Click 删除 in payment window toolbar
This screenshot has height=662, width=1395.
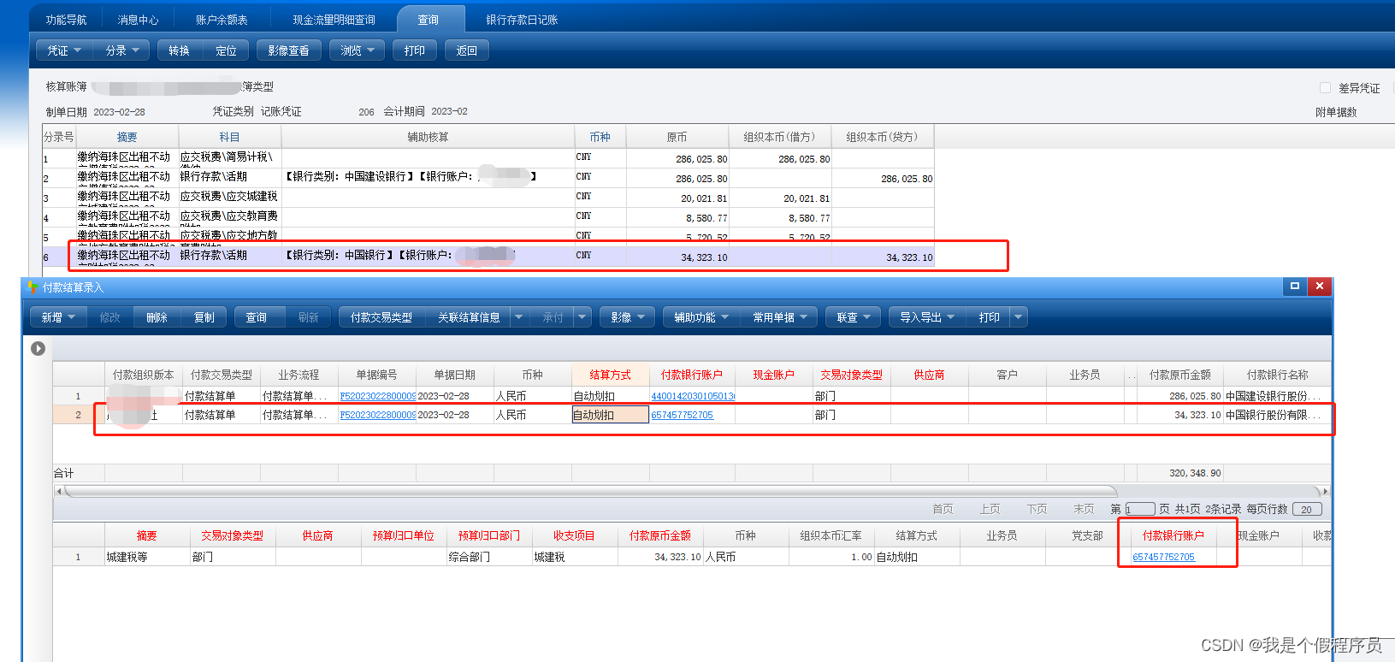tap(157, 317)
